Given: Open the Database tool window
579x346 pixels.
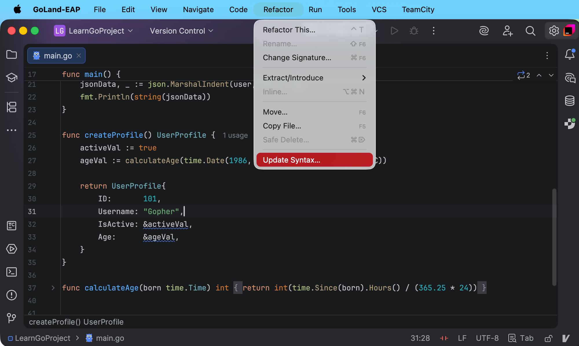Looking at the screenshot, I should (x=569, y=101).
